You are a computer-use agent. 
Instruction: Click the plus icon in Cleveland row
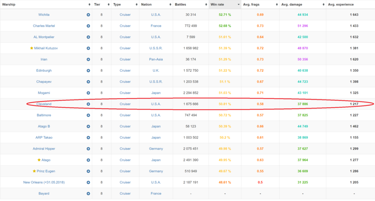pos(88,104)
